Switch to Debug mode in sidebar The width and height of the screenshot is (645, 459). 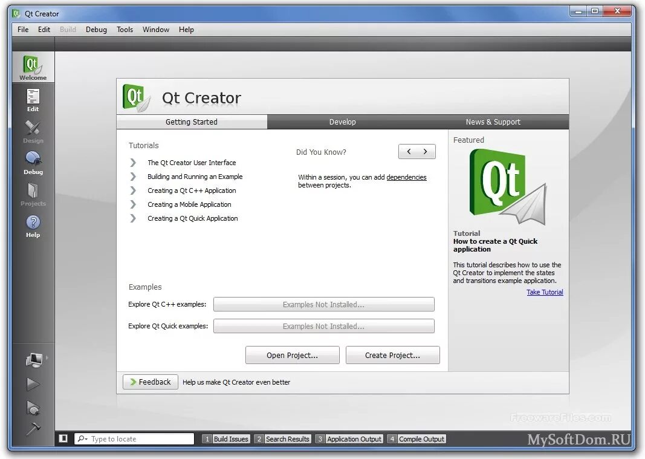coord(33,163)
